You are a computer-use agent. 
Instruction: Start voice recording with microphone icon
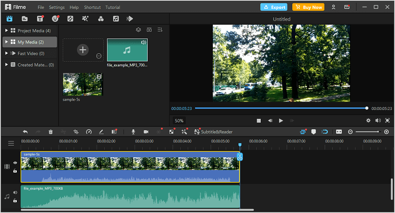[133, 132]
